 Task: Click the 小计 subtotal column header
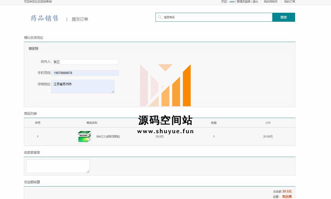(268, 123)
